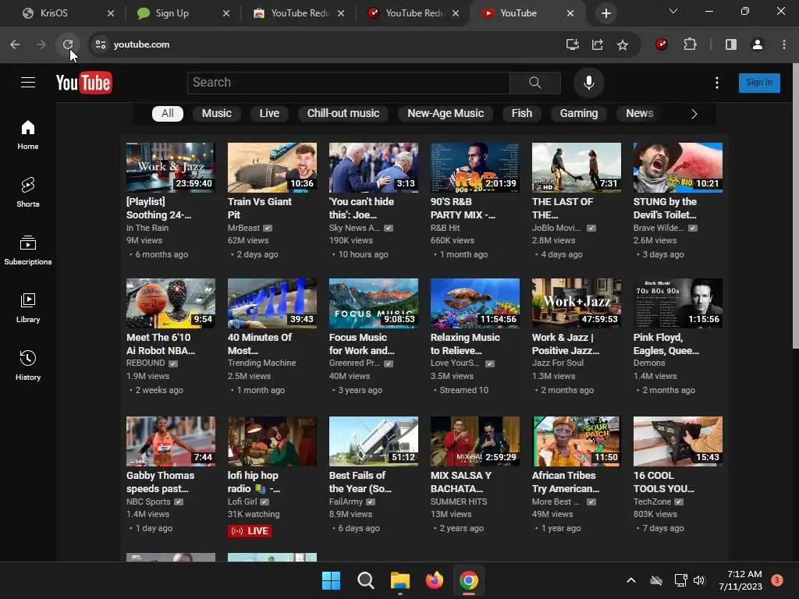
Task: Open Shorts in sidebar
Action: click(28, 193)
